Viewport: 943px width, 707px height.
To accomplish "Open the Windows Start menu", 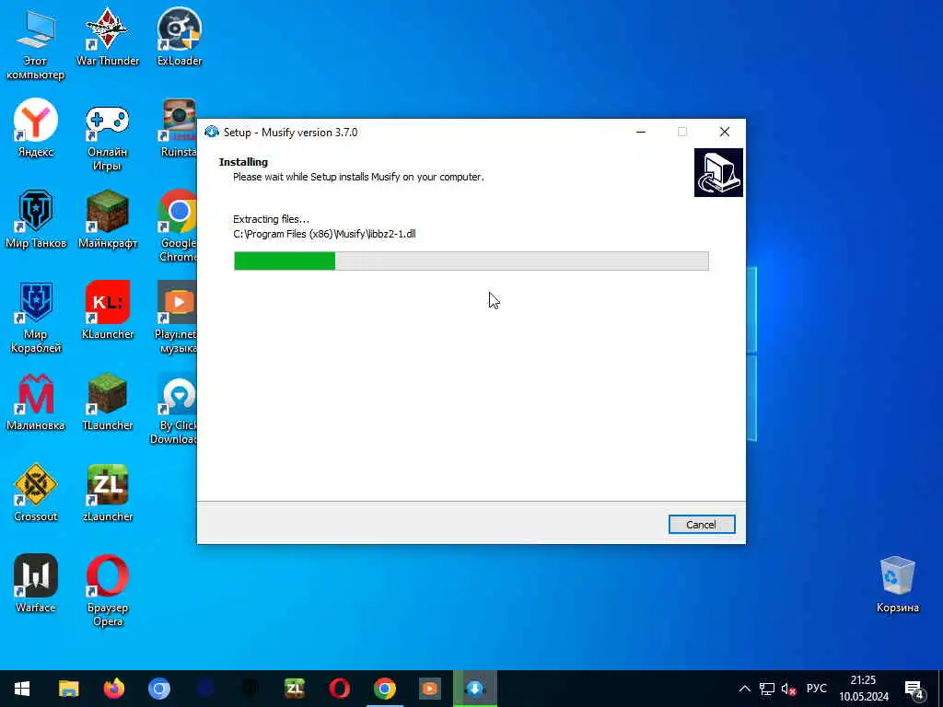I will [22, 689].
